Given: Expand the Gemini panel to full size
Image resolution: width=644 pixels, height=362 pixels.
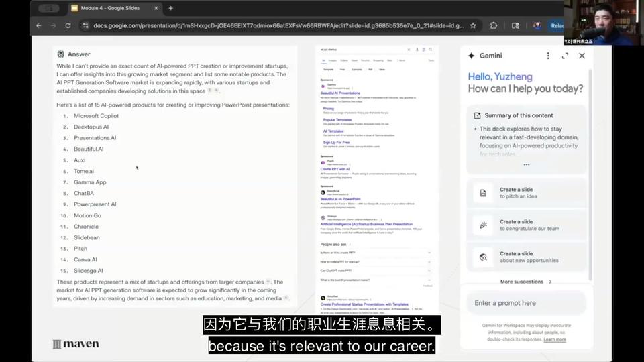Looking at the screenshot, I should coord(565,56).
